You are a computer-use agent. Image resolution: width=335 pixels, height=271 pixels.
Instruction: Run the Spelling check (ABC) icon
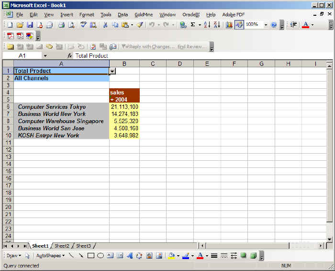click(x=83, y=25)
